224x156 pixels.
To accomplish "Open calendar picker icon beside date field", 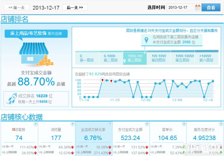I will pos(198,7).
